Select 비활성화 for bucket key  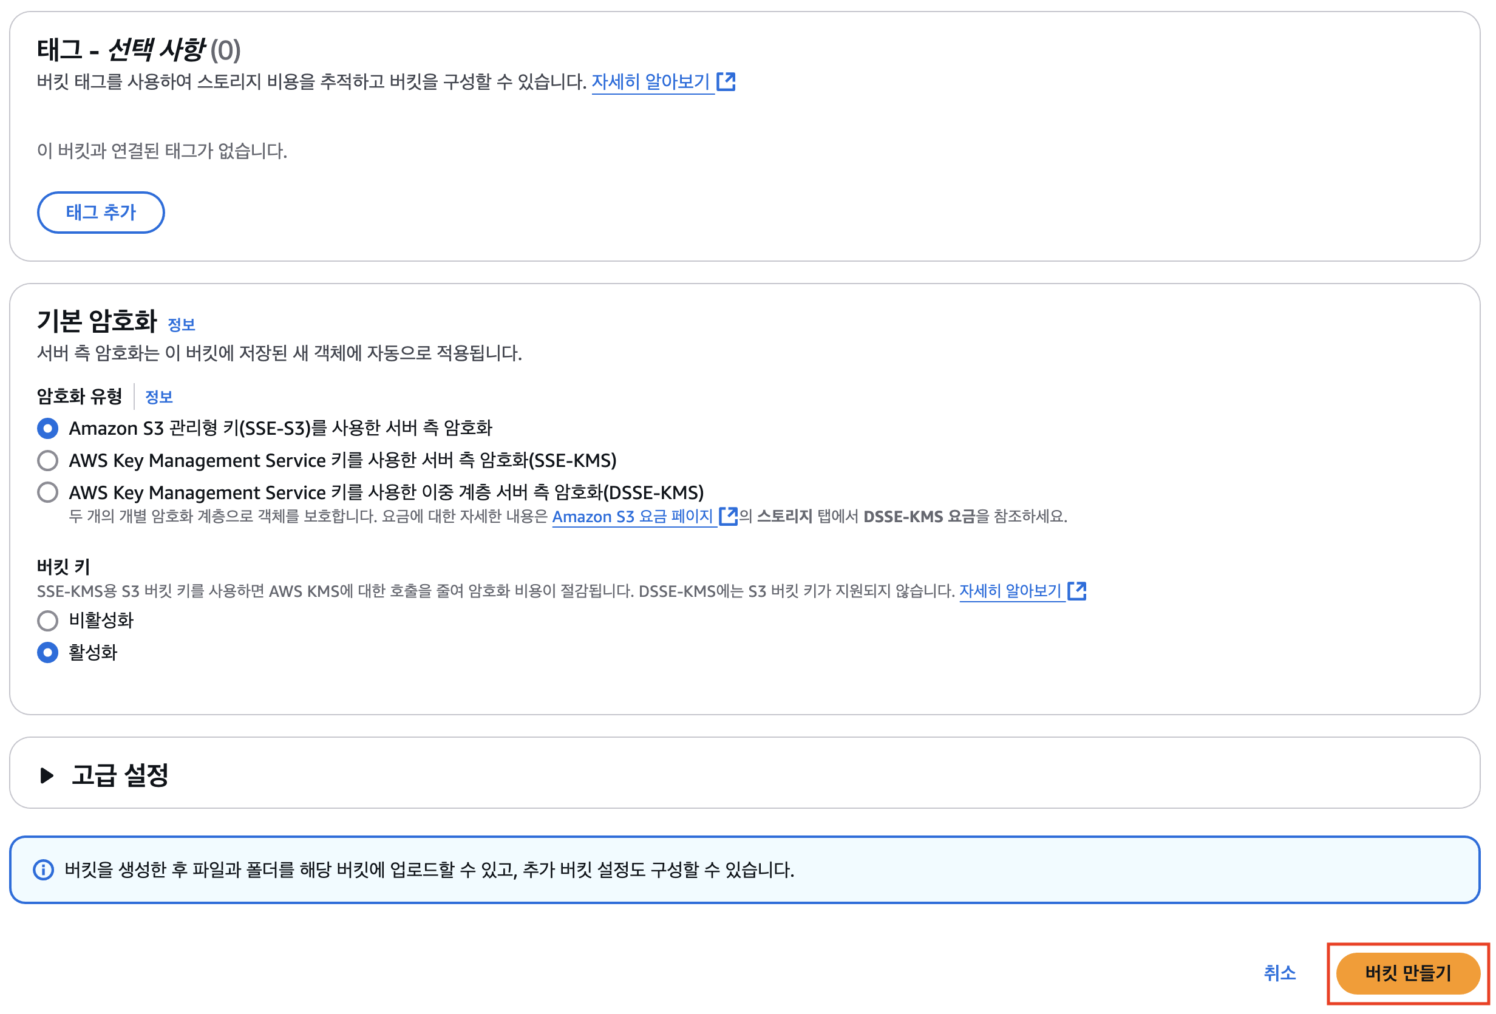coord(47,621)
